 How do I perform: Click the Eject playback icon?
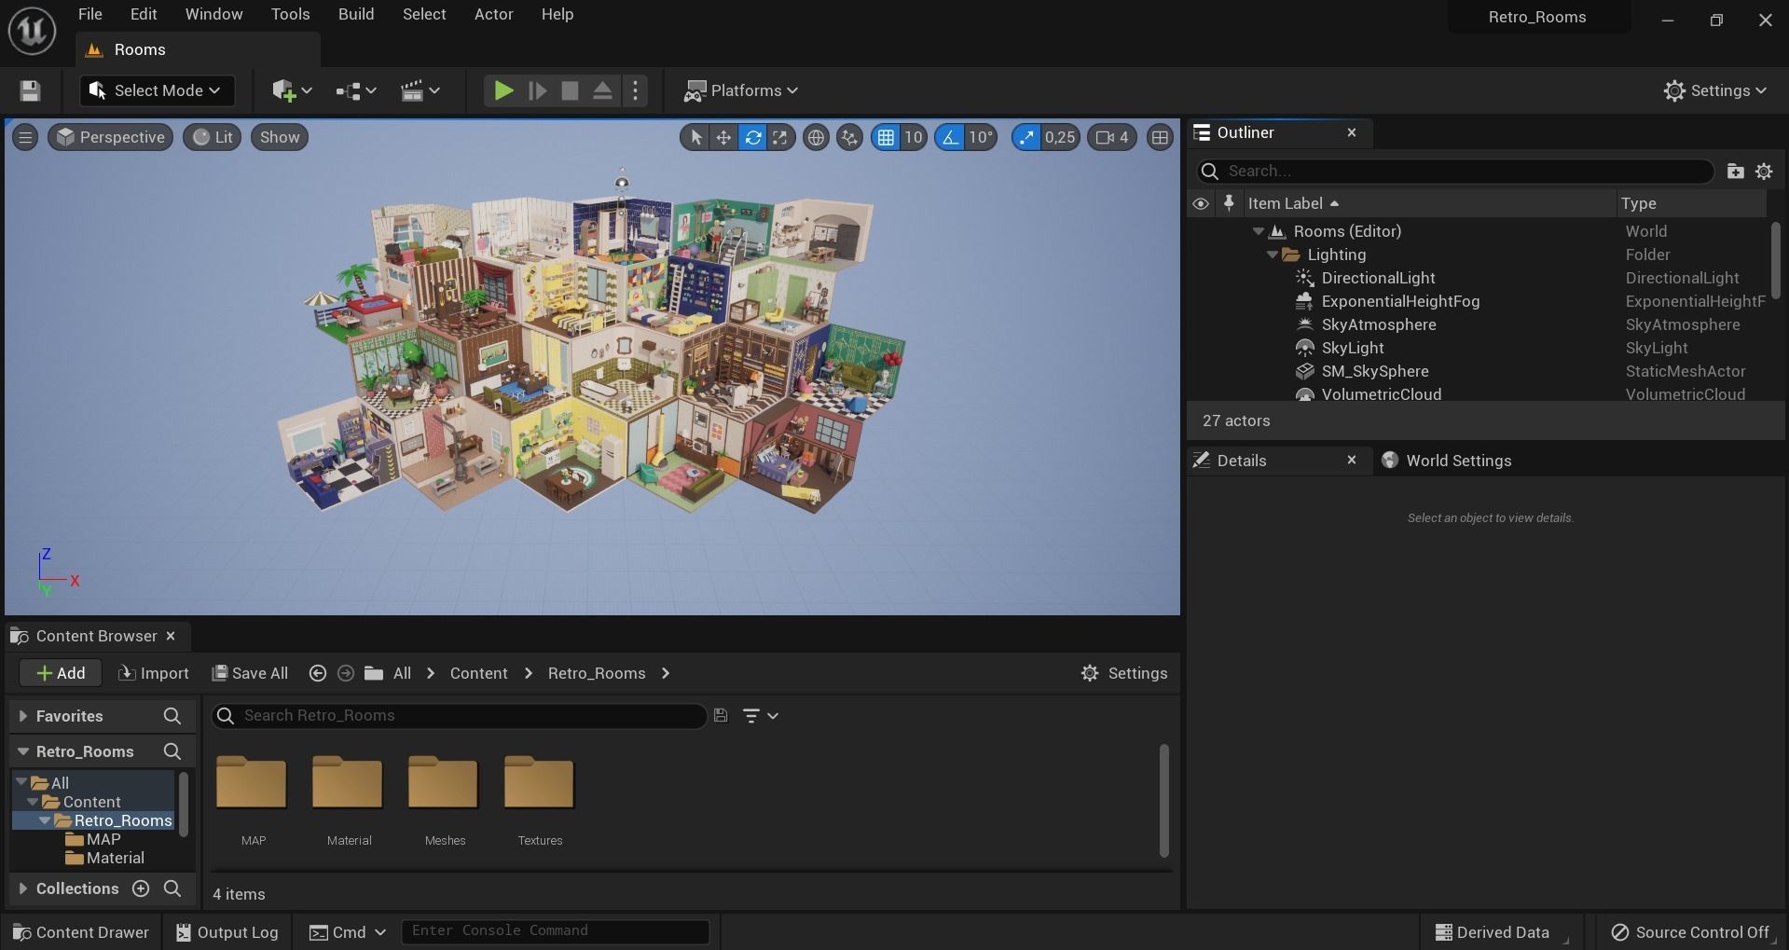(x=602, y=90)
